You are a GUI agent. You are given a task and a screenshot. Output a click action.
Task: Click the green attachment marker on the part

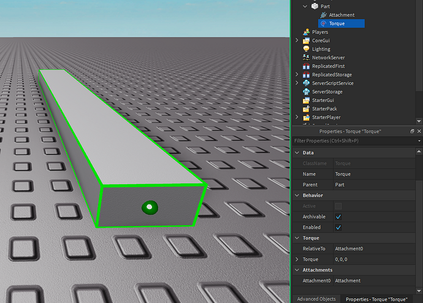[x=150, y=207]
